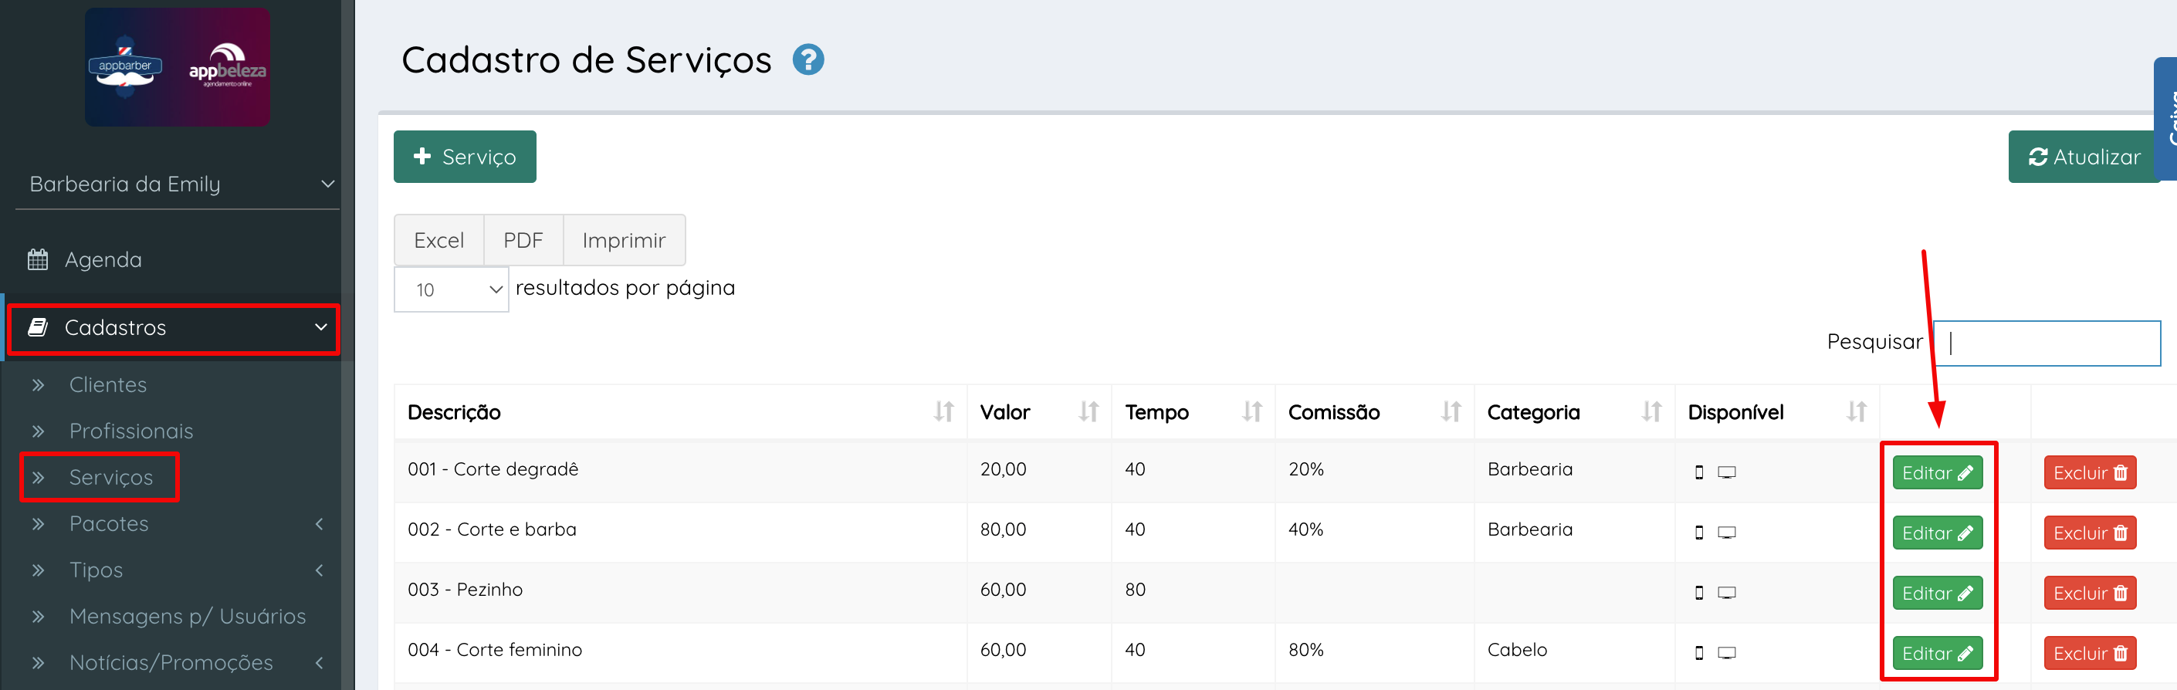
Task: Sort table by Descrição column arrows
Action: tap(943, 412)
